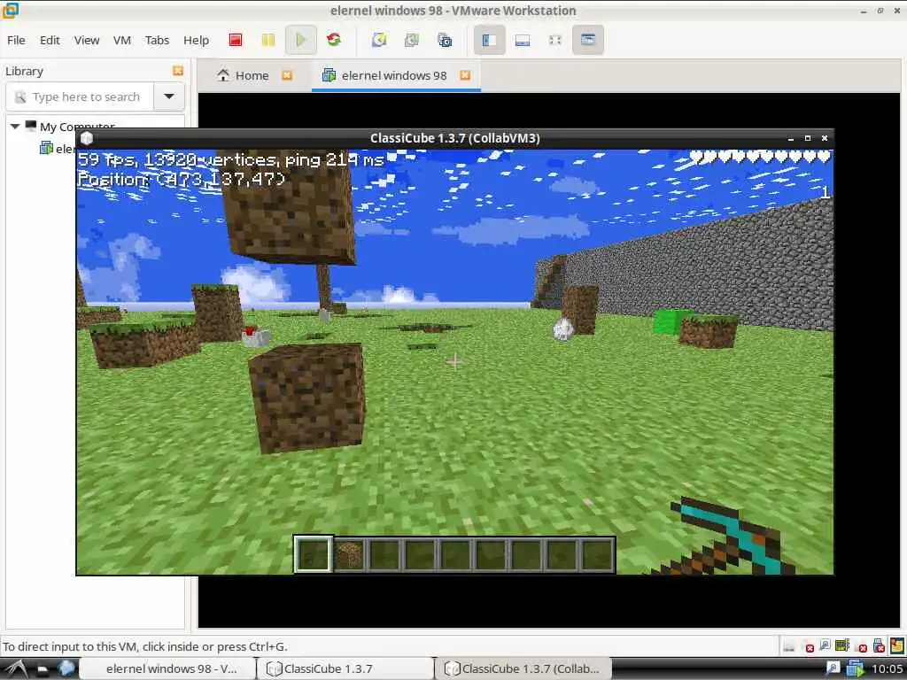Screen dimensions: 907x680
Task: Click the 10:05 taskbar clock
Action: tap(886, 669)
